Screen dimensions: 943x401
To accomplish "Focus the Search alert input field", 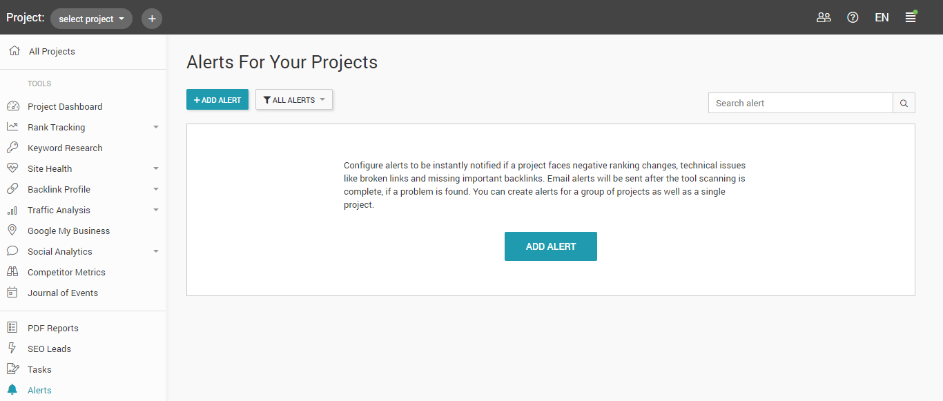I will pyautogui.click(x=801, y=104).
